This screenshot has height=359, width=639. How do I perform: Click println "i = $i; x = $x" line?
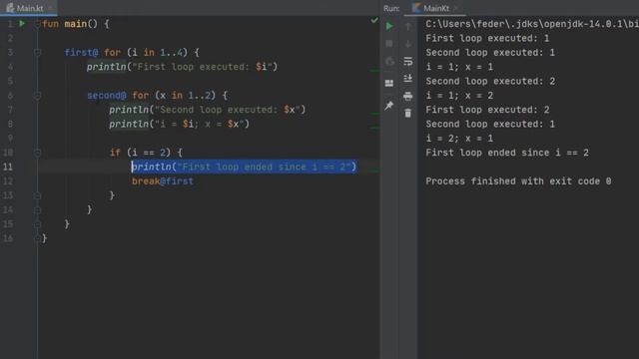click(x=179, y=124)
